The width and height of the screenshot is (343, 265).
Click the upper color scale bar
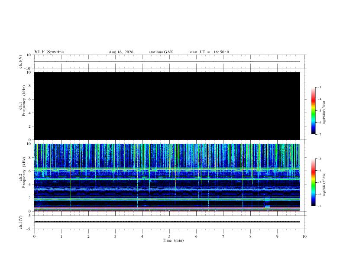(x=314, y=111)
